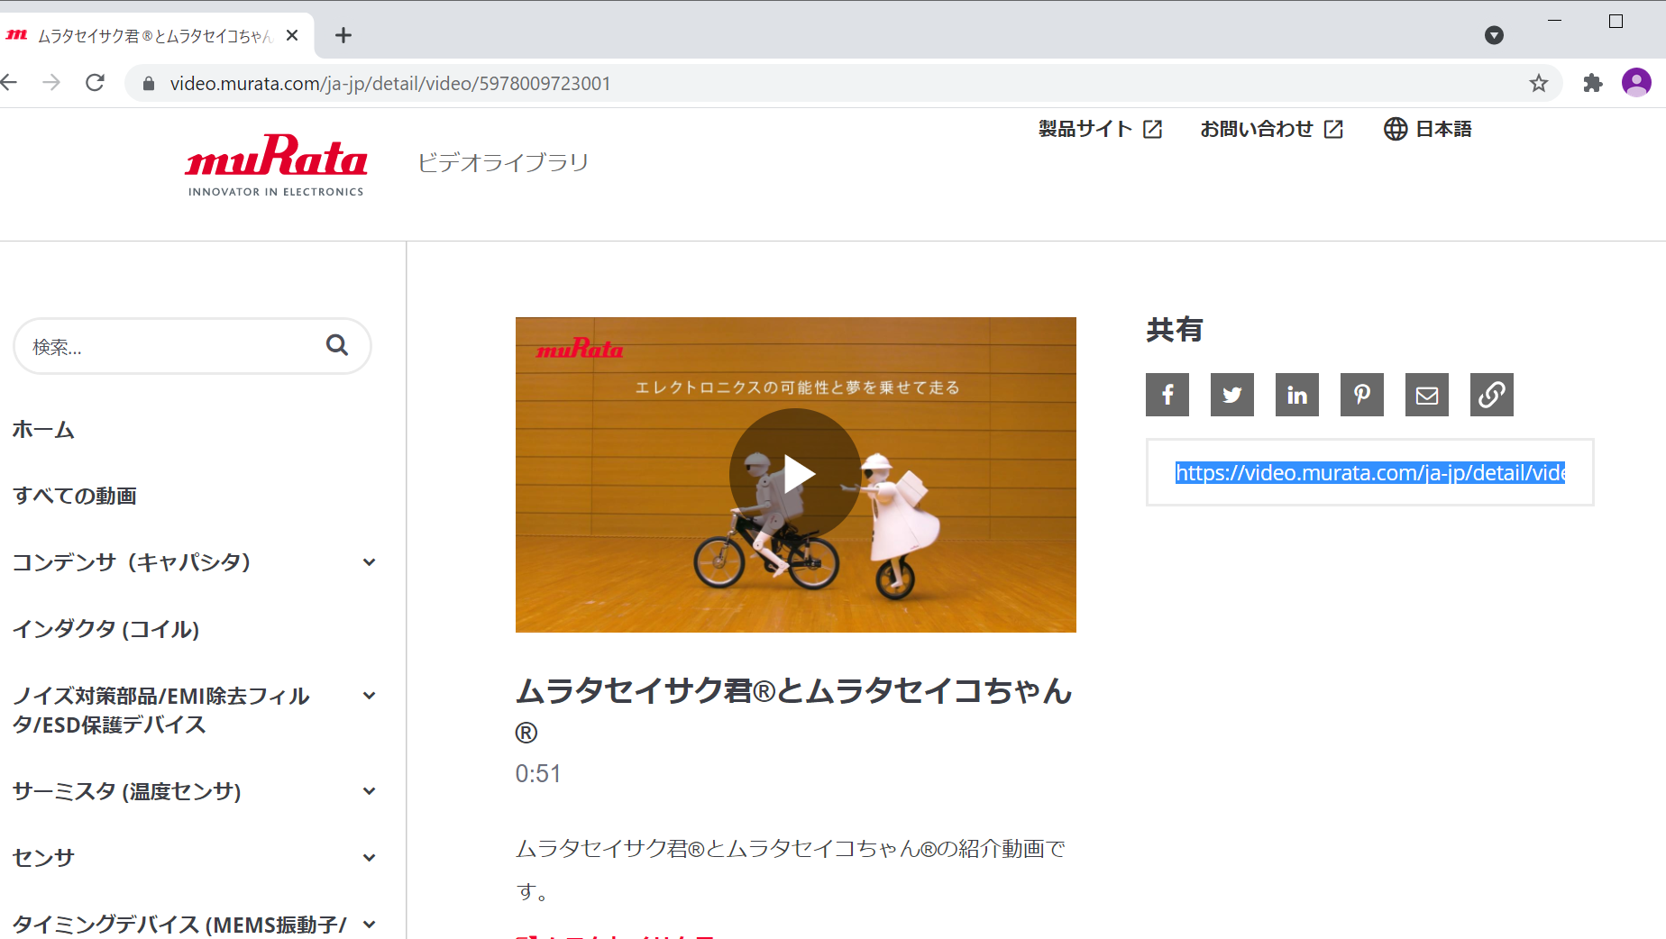This screenshot has width=1666, height=939.
Task: Expand the サーミスタ (温度センサ) category
Action: (x=369, y=791)
